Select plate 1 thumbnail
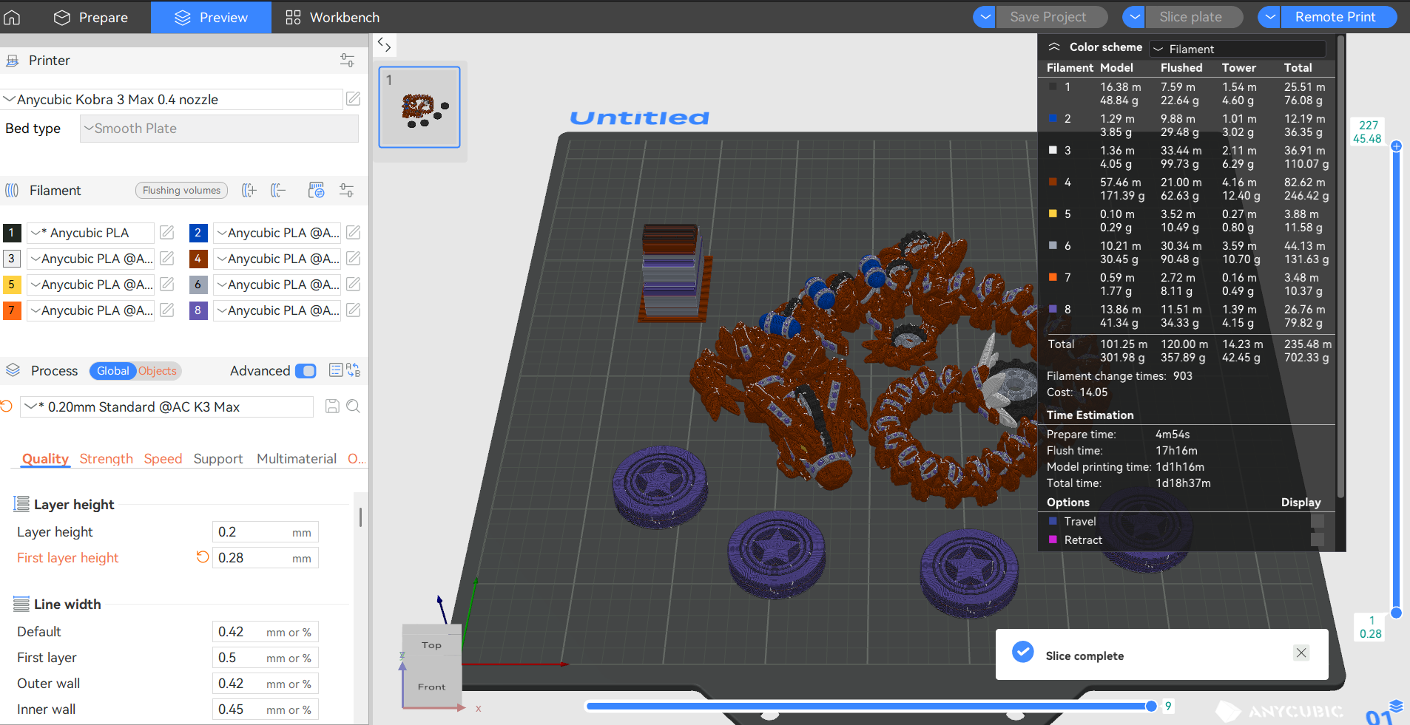Image resolution: width=1410 pixels, height=725 pixels. 419,107
